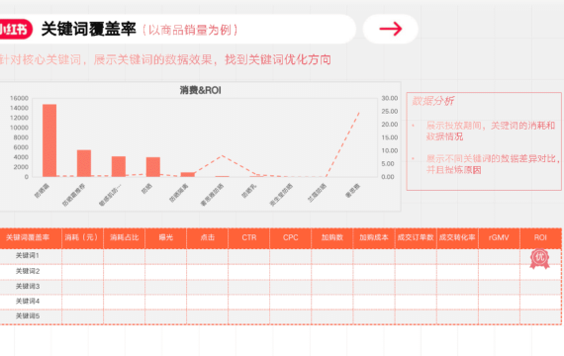Click the ROI column header
This screenshot has width=564, height=356.
pos(540,237)
